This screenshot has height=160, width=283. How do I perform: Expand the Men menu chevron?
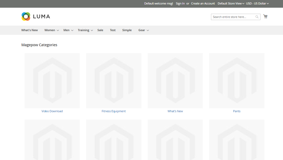(72, 30)
